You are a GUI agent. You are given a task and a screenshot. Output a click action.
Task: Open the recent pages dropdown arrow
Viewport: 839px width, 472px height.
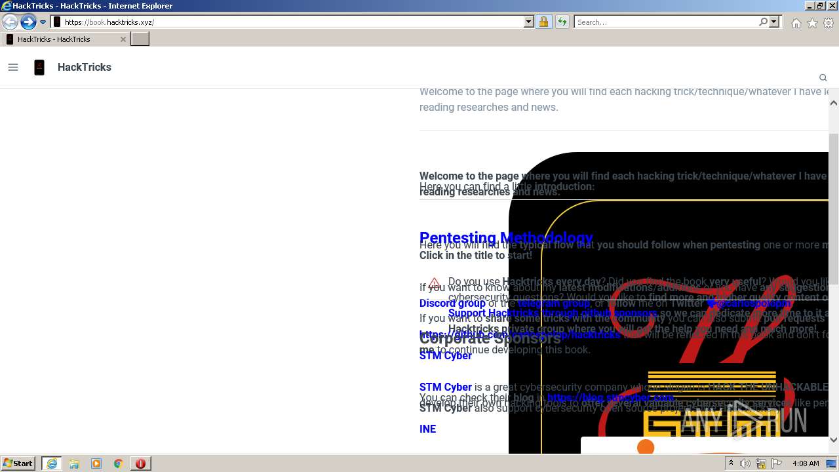click(x=43, y=22)
